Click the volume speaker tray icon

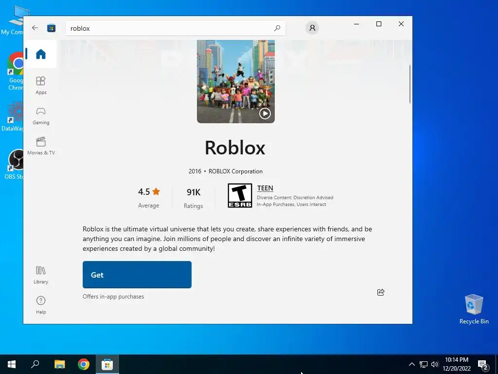click(x=434, y=364)
